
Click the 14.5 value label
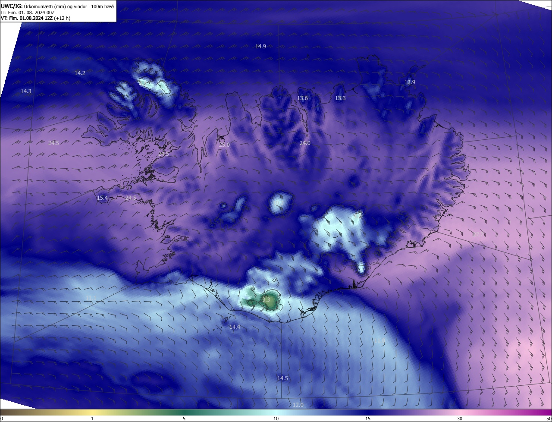tap(282, 378)
